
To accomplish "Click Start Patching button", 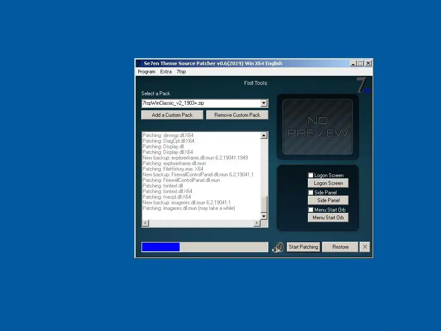I will pyautogui.click(x=304, y=247).
